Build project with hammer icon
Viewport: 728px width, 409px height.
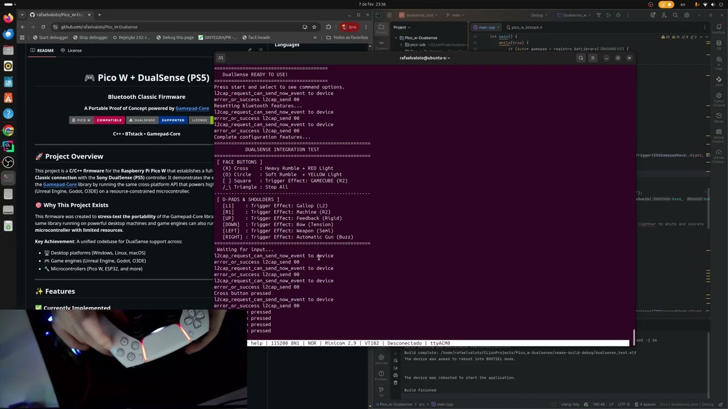click(599, 15)
